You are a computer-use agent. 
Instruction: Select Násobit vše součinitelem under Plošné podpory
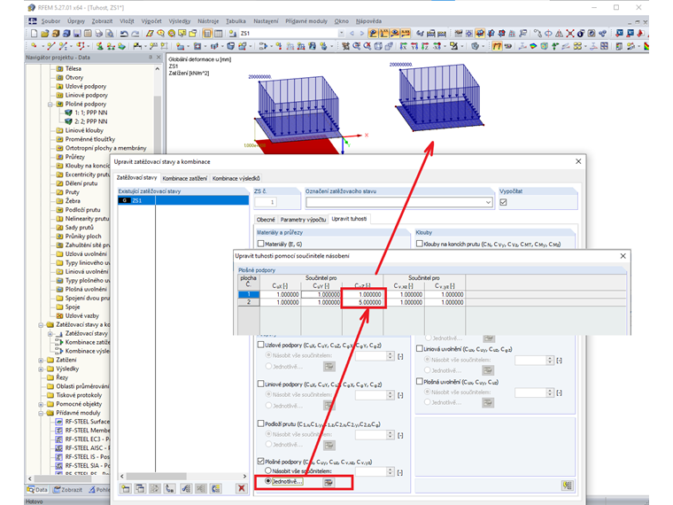click(x=268, y=471)
